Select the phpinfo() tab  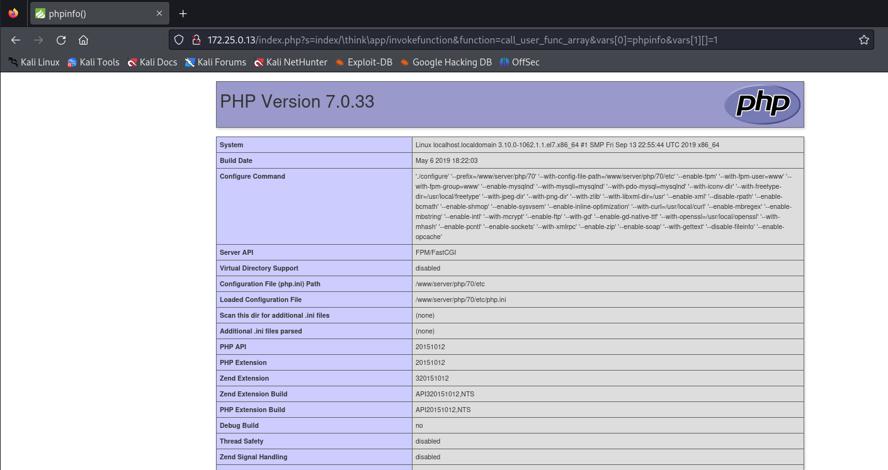pos(100,13)
